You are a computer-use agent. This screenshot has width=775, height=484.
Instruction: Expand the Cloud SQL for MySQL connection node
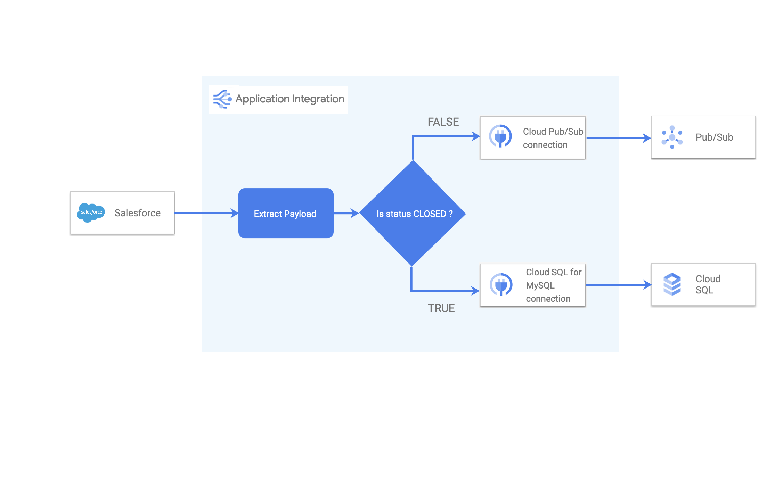click(532, 285)
